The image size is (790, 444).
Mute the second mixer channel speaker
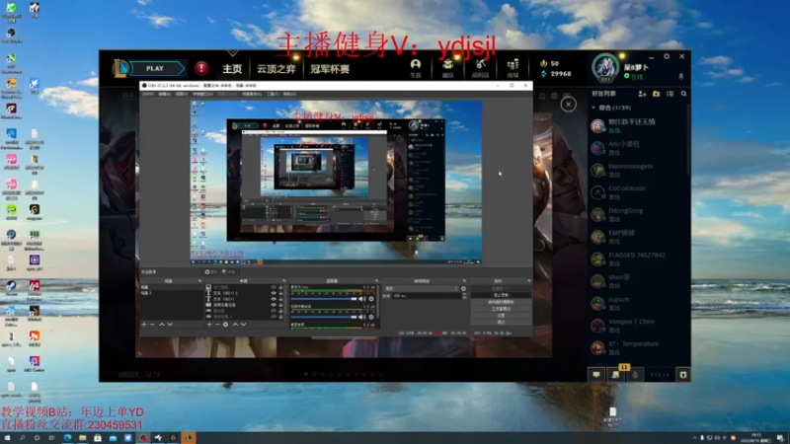[x=362, y=317]
